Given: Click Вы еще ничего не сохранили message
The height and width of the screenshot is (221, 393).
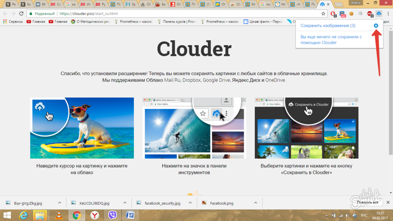Looking at the screenshot, I should pyautogui.click(x=331, y=40).
